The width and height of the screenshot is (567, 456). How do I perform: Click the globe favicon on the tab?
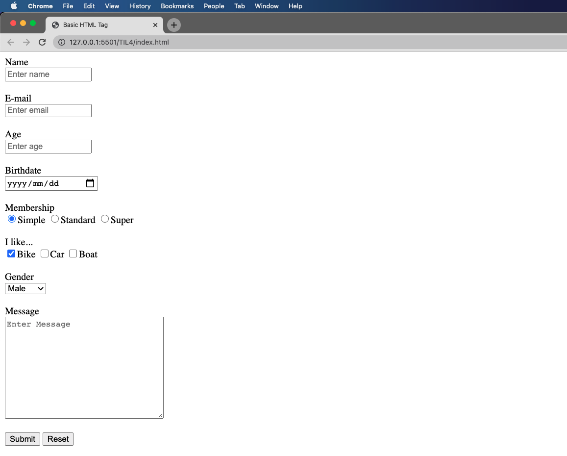point(55,25)
